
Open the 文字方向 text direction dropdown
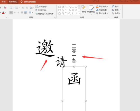41,6
